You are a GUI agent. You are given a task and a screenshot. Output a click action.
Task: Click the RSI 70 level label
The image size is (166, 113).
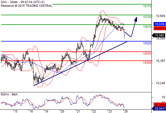pyautogui.click(x=163, y=97)
